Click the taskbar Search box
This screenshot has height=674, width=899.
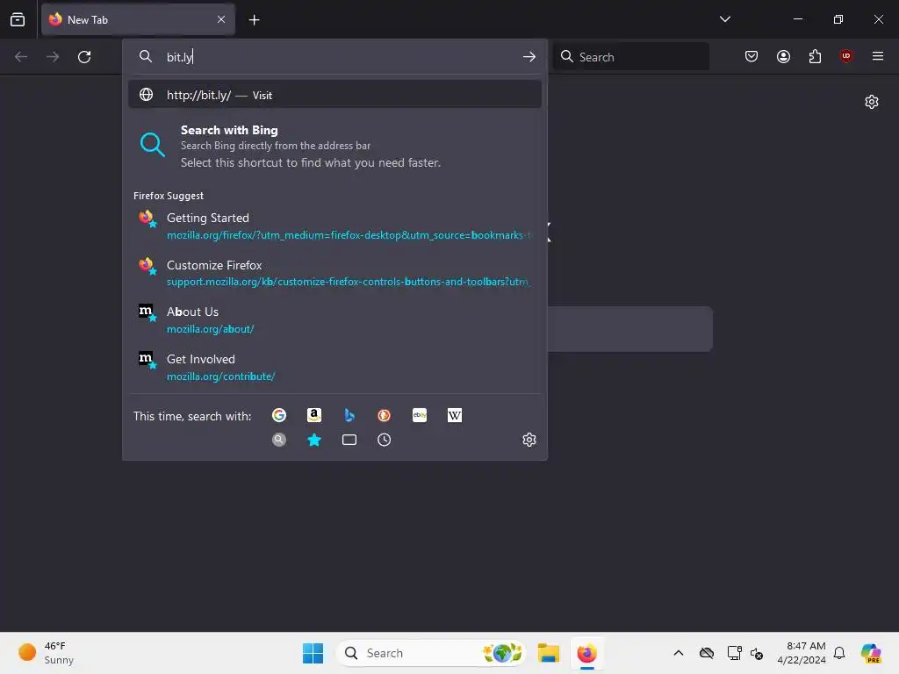430,653
